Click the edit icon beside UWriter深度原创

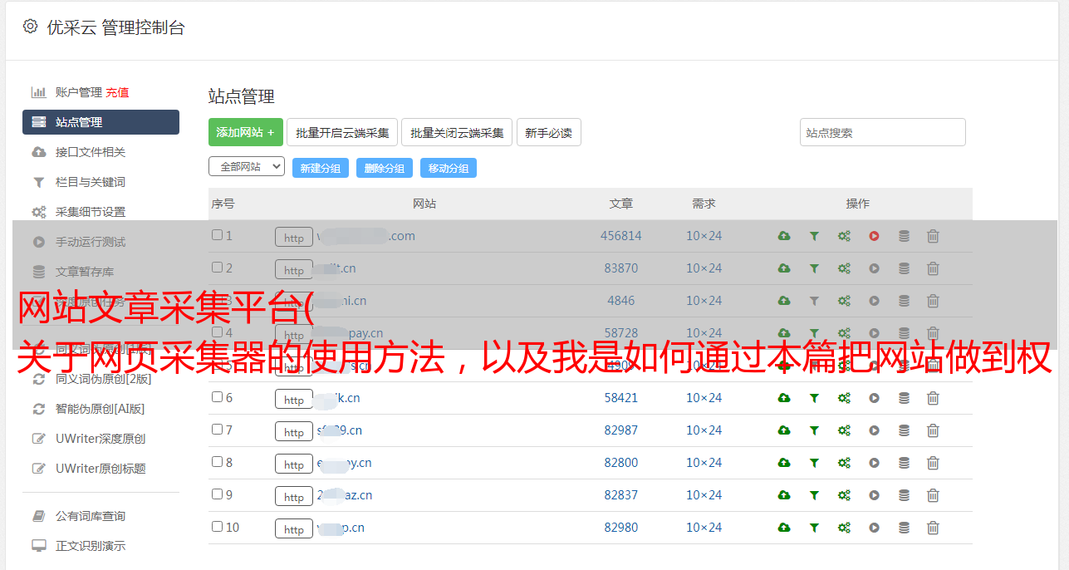[x=39, y=439]
